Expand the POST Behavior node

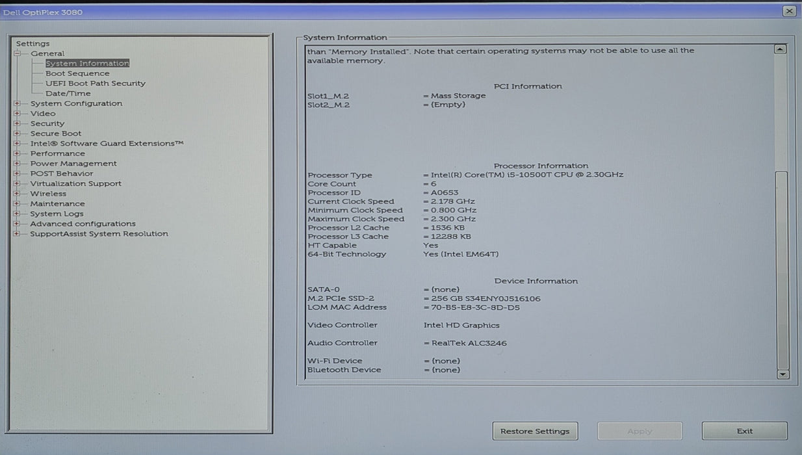point(17,174)
